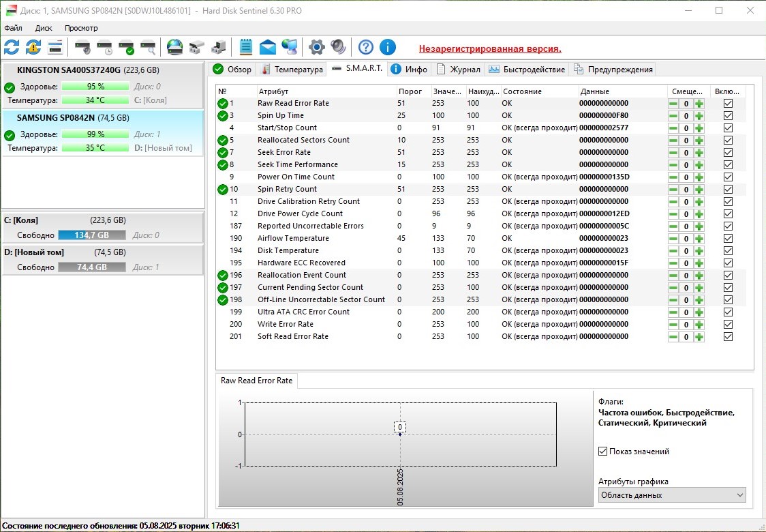
Task: Click the notepad report icon in toolbar
Action: 245,47
